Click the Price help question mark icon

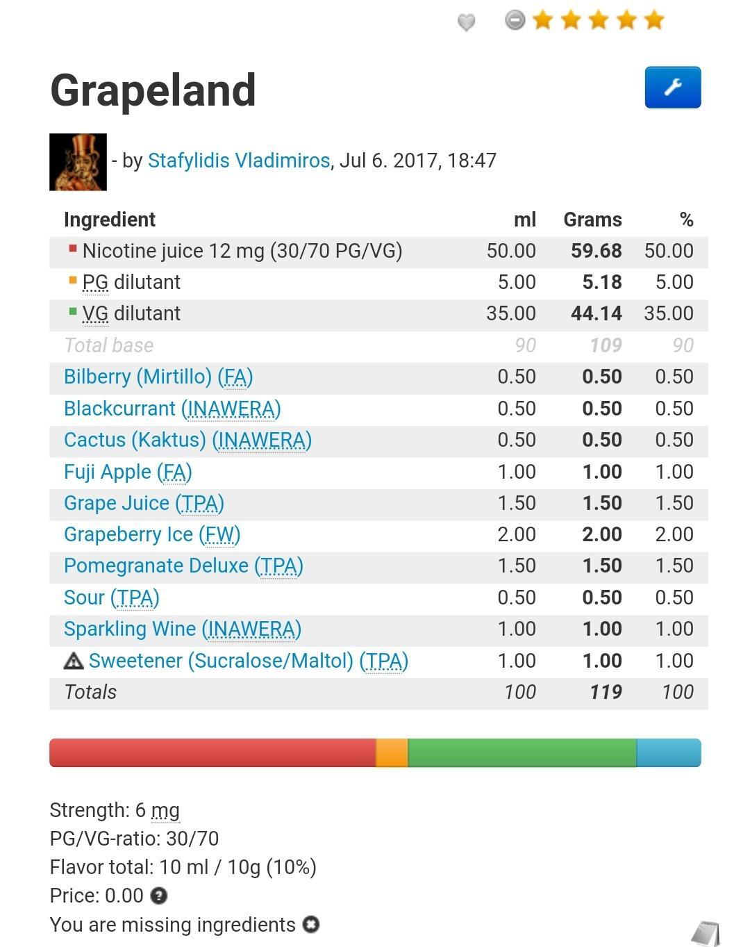[x=159, y=896]
